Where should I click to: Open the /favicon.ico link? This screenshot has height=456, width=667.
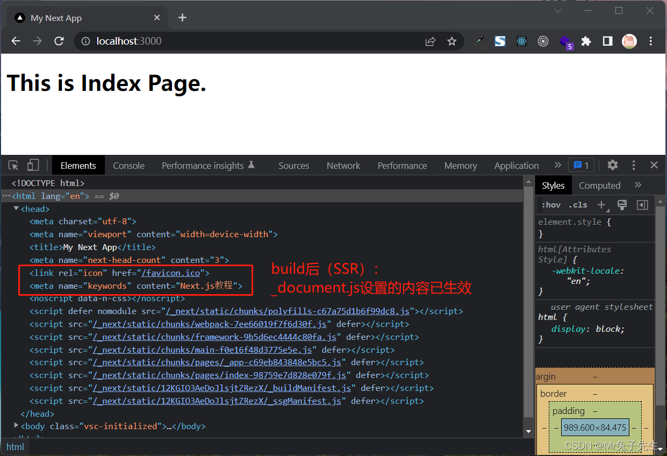pos(170,273)
